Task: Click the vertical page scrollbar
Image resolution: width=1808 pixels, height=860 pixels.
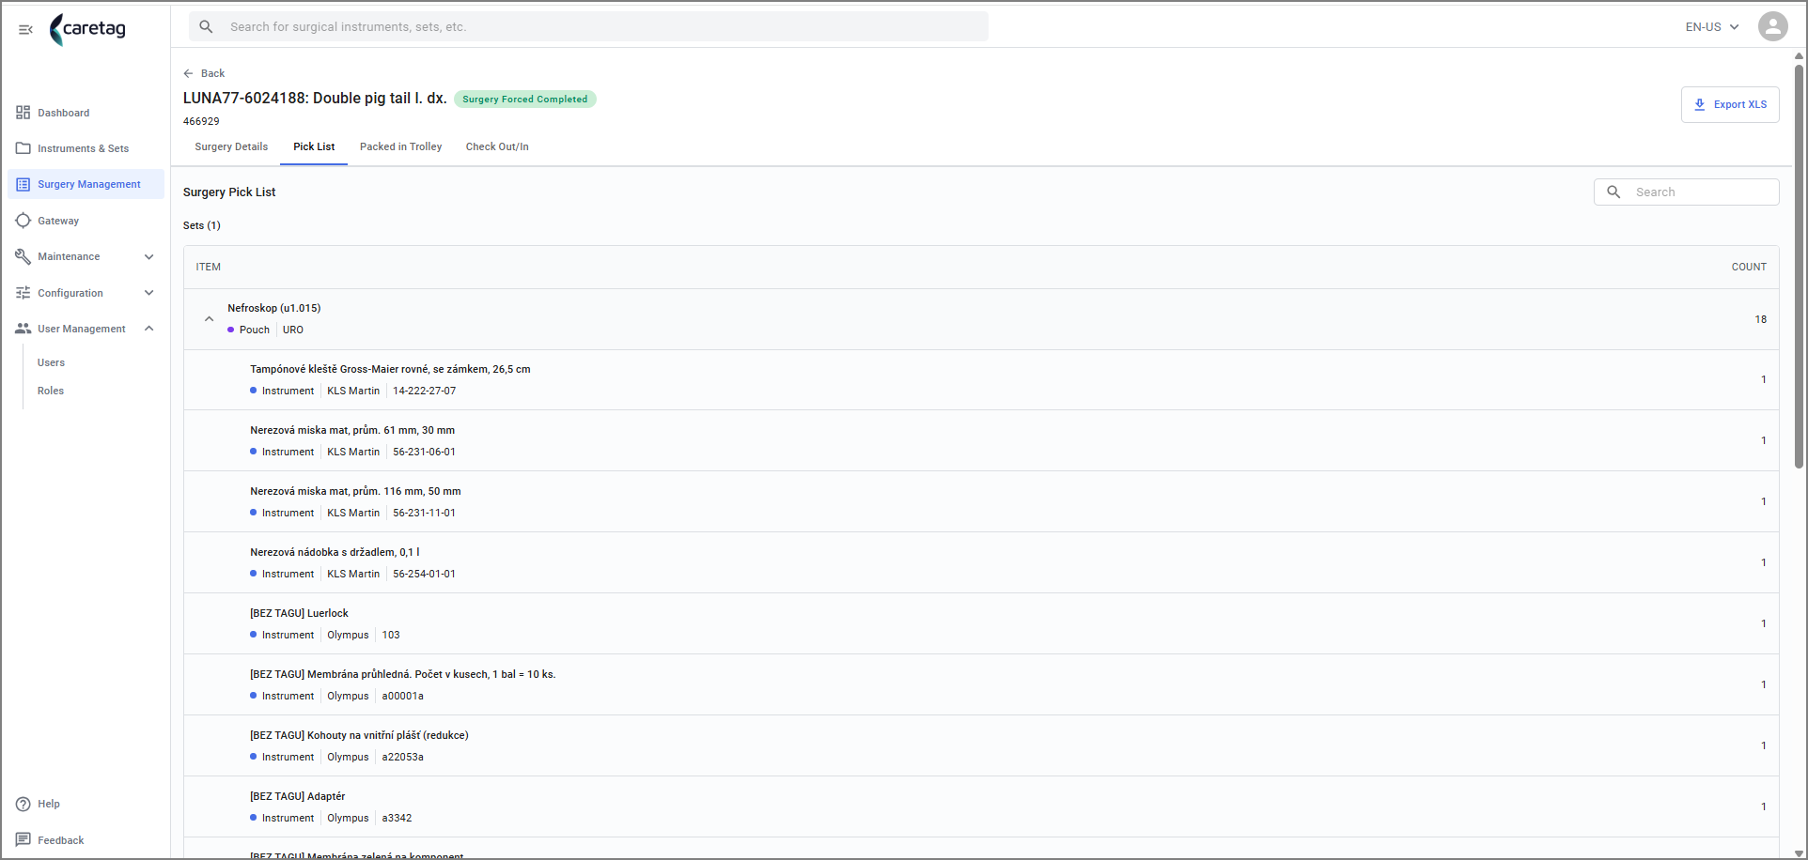Action: click(1799, 266)
